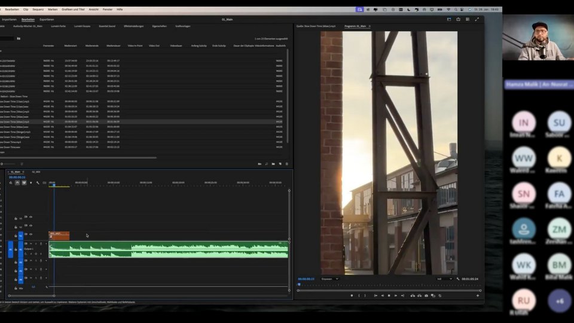Click the timeline wrench display settings
574x323 pixels.
(37, 182)
